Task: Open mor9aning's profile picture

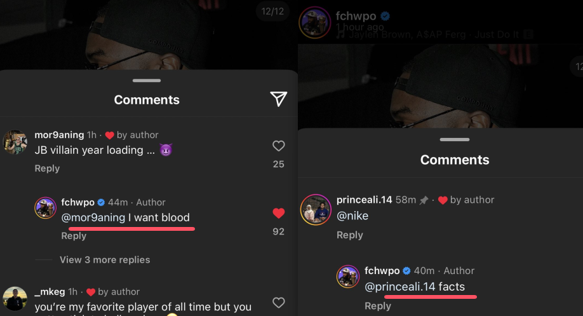Action: tap(15, 142)
